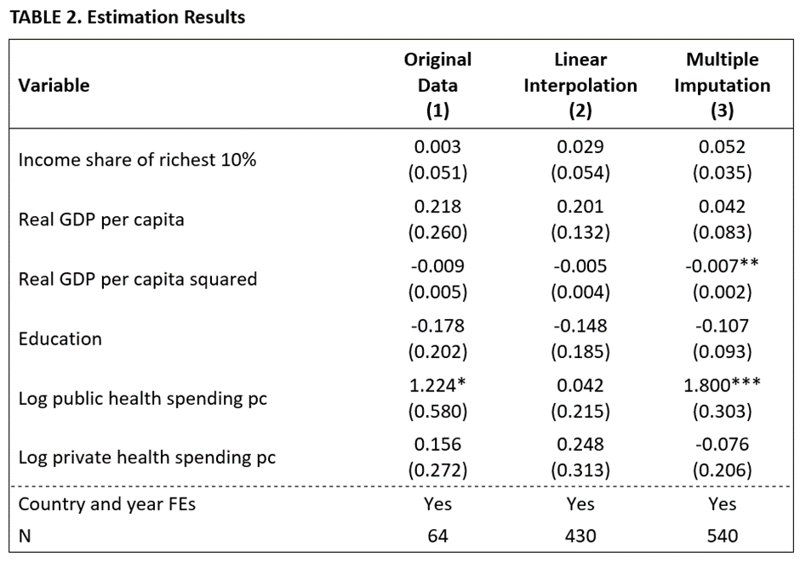Image resolution: width=800 pixels, height=563 pixels.
Task: Click the "Real GDP per capita squared" label
Action: point(137,279)
